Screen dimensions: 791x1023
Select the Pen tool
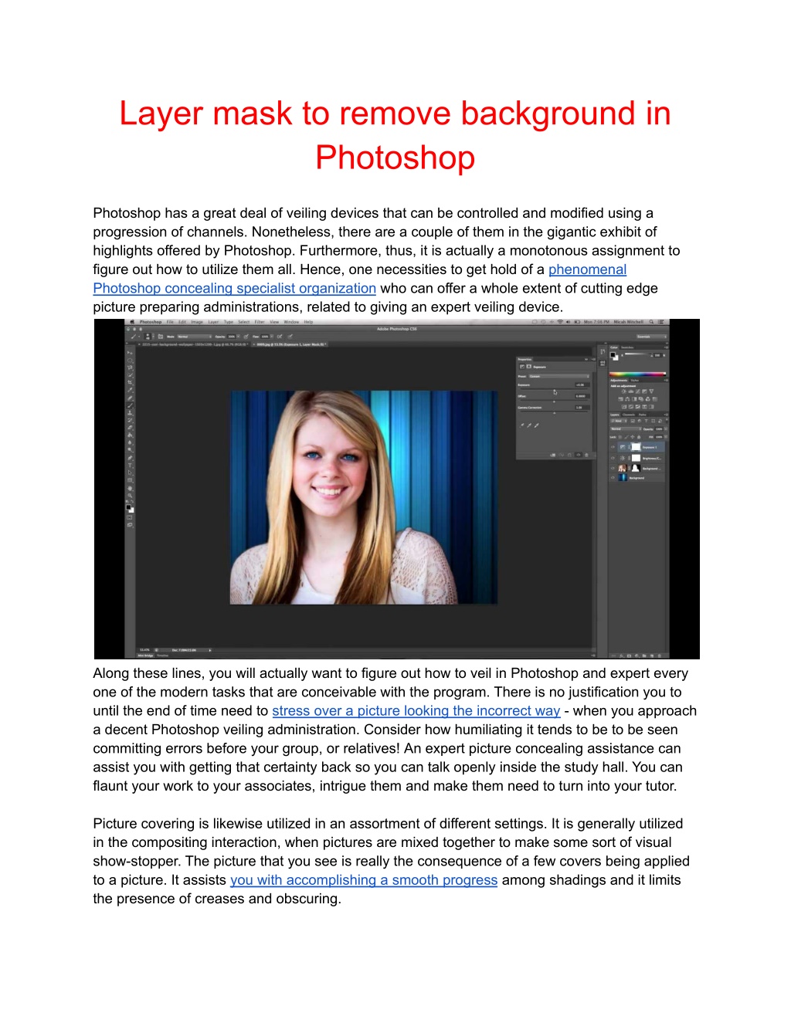pos(130,458)
